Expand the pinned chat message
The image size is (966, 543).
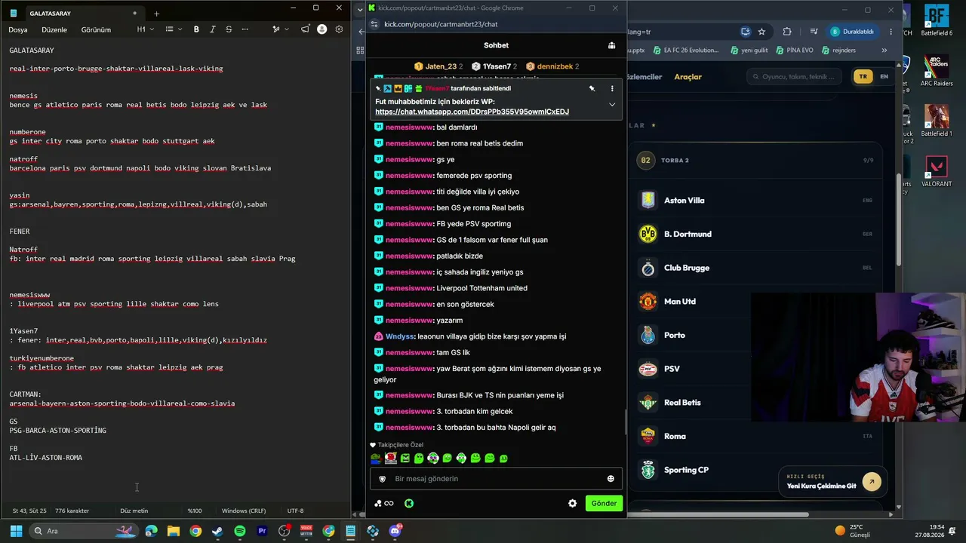pos(612,104)
